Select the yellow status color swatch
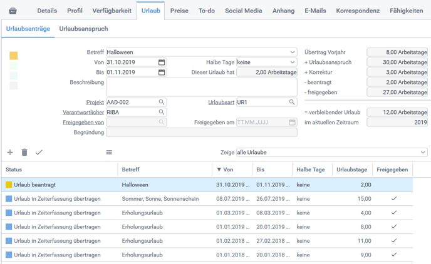 (14, 56)
